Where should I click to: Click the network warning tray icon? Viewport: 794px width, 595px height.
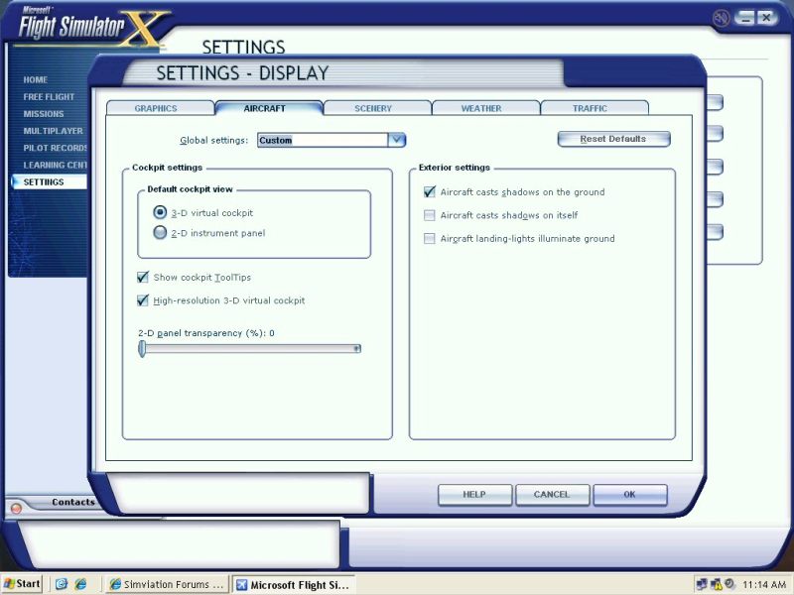pos(716,584)
